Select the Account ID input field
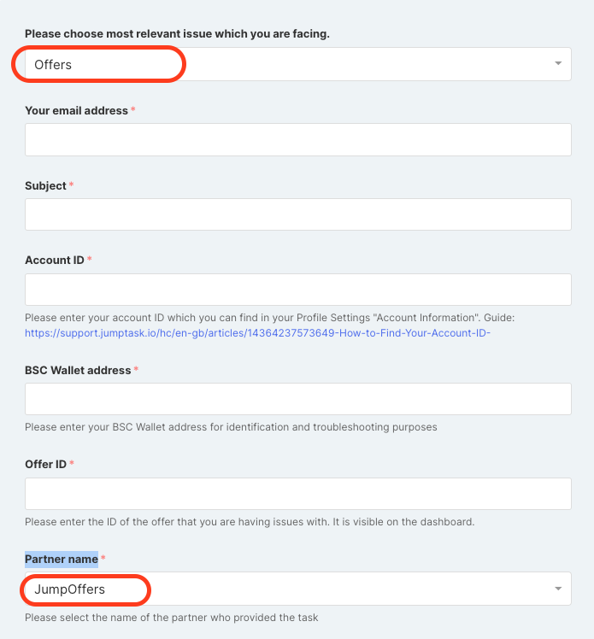Screen dimensions: 594x639 [298, 290]
